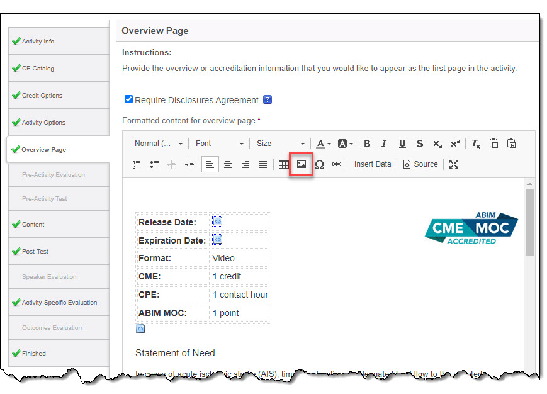Click the 'CPE:' label cell

point(173,295)
